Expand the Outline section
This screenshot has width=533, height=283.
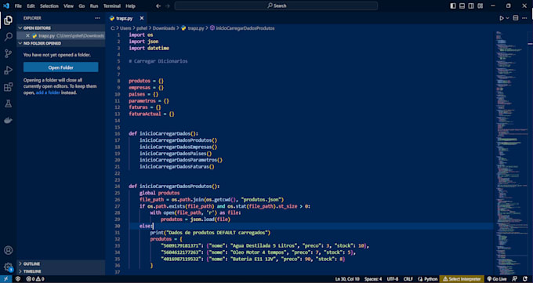pos(61,264)
